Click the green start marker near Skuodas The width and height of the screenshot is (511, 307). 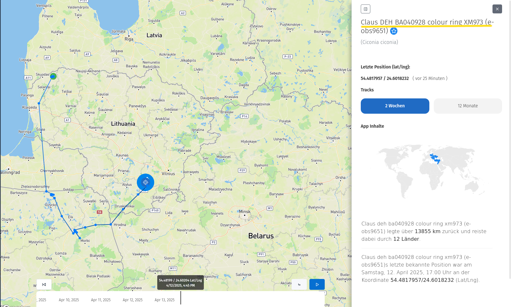pyautogui.click(x=53, y=76)
